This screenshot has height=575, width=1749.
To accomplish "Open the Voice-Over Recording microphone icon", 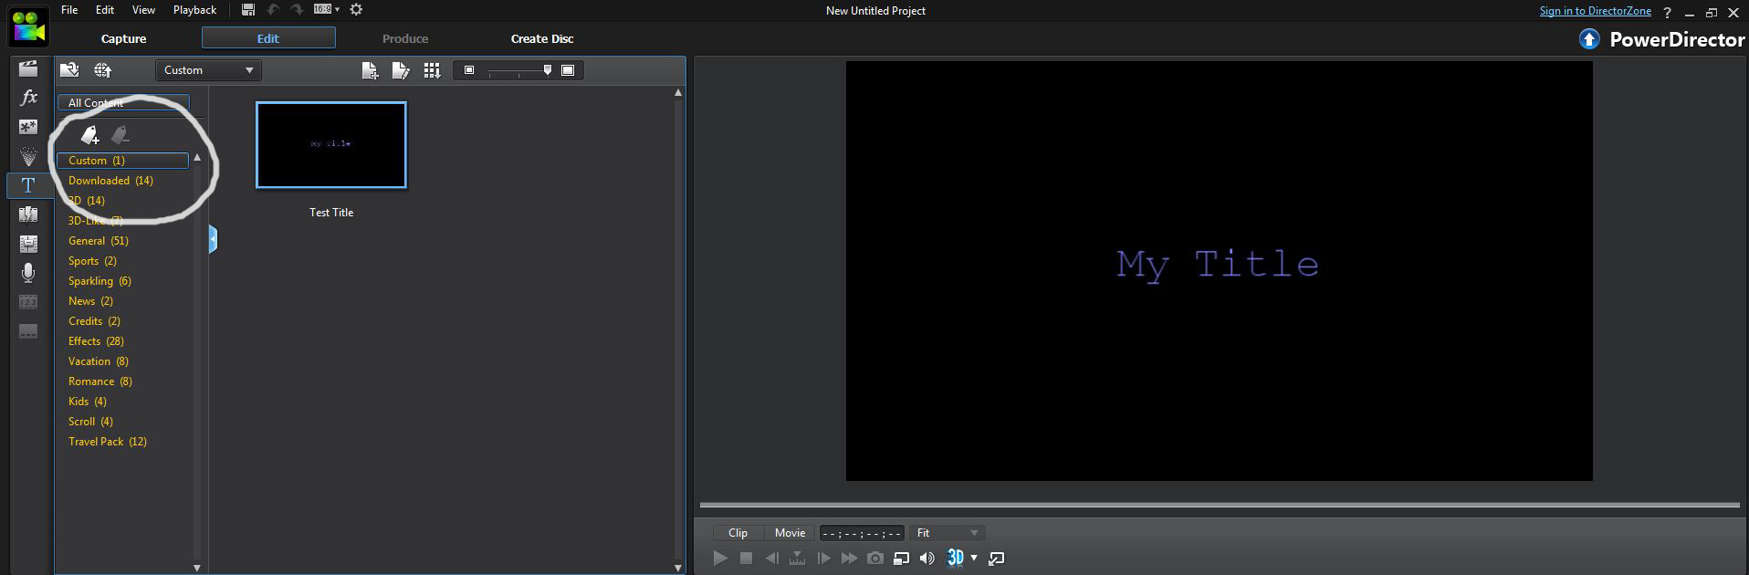I will click(28, 273).
